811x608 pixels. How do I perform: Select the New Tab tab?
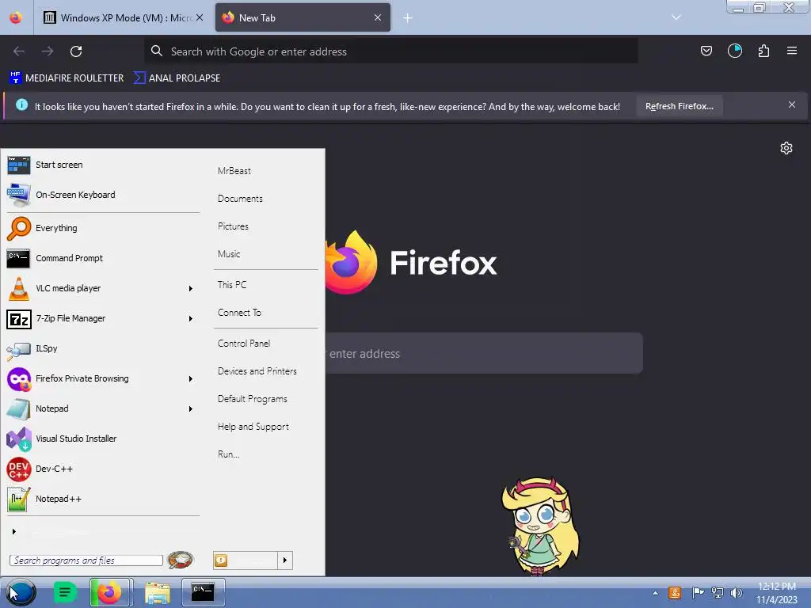coord(303,18)
